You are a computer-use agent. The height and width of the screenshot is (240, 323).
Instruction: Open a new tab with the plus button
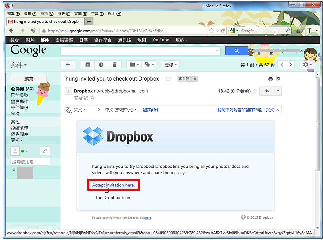pos(89,21)
